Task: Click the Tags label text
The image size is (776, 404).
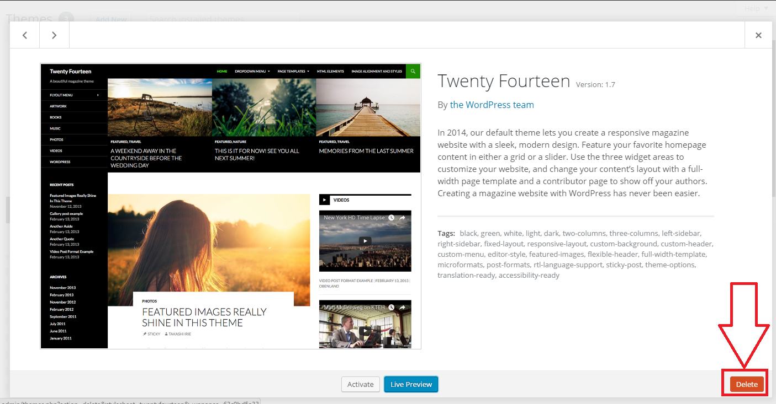Action: [x=446, y=233]
